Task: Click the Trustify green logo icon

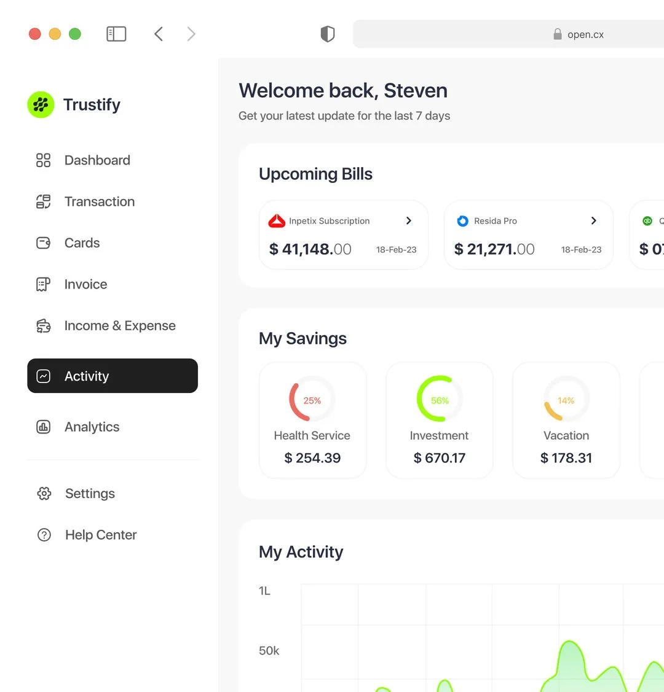Action: [x=41, y=104]
